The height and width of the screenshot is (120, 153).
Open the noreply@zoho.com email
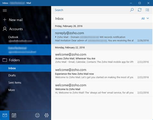(x=102, y=37)
